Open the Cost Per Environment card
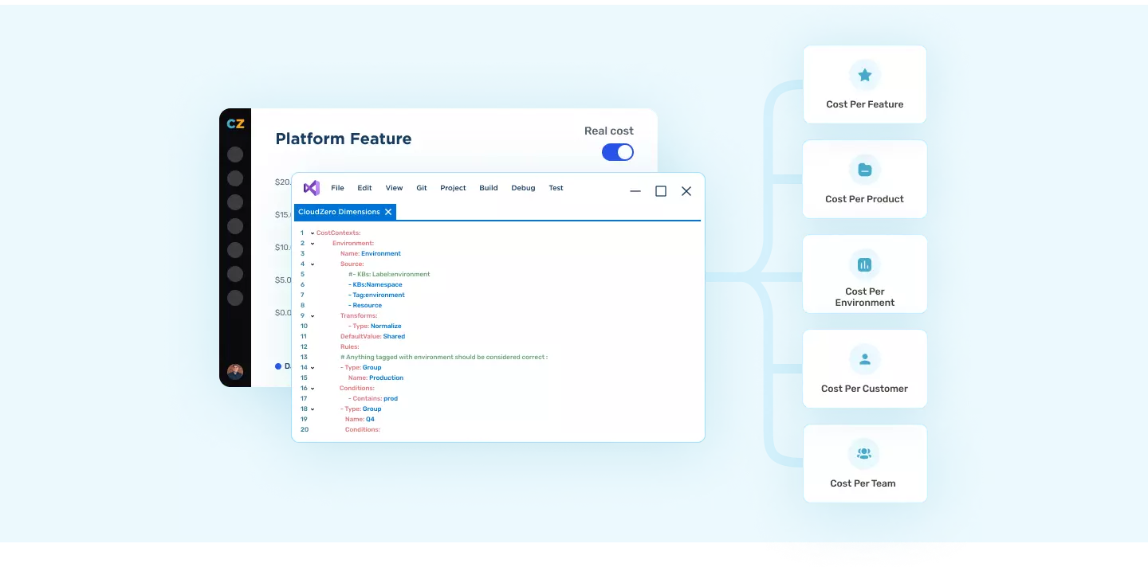1148x575 pixels. [x=865, y=274]
